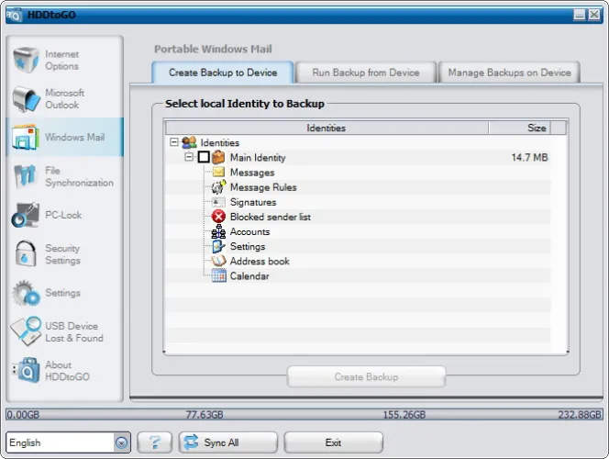Click the Identities column header
Screen dimensions: 609x459
327,128
